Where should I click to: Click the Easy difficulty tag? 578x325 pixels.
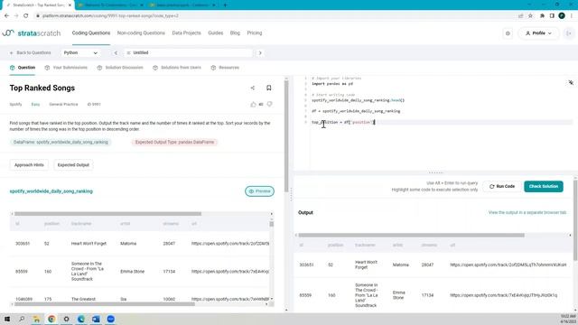pyautogui.click(x=35, y=105)
